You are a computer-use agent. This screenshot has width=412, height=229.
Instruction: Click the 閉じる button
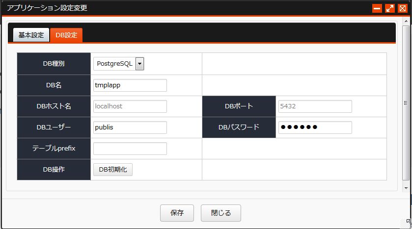tap(221, 213)
